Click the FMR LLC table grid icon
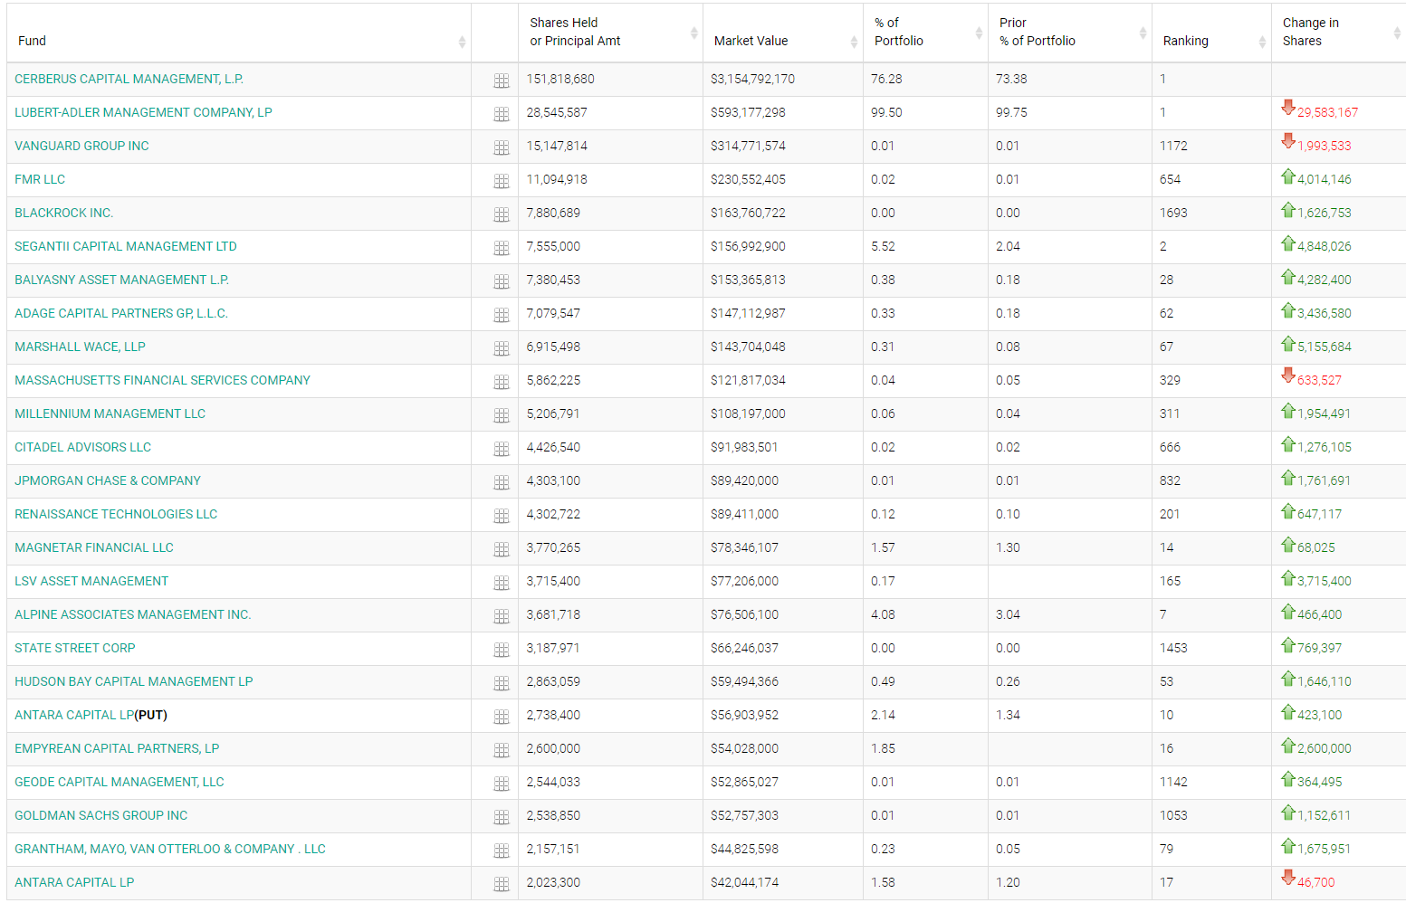The image size is (1406, 903). [502, 181]
